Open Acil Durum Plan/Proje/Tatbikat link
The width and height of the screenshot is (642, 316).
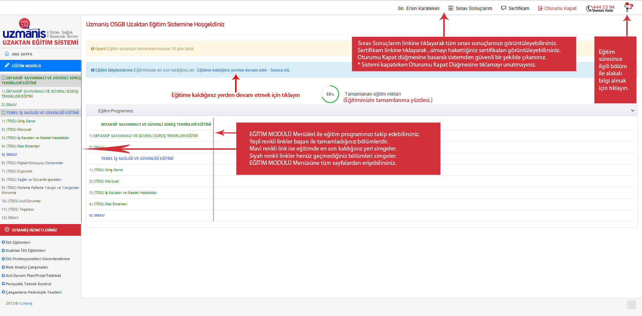33,276
